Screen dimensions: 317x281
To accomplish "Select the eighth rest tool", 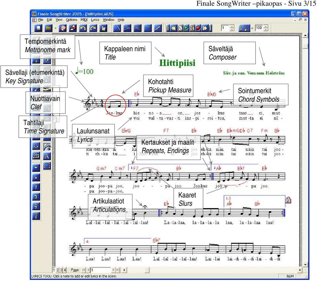I will coord(36,197).
